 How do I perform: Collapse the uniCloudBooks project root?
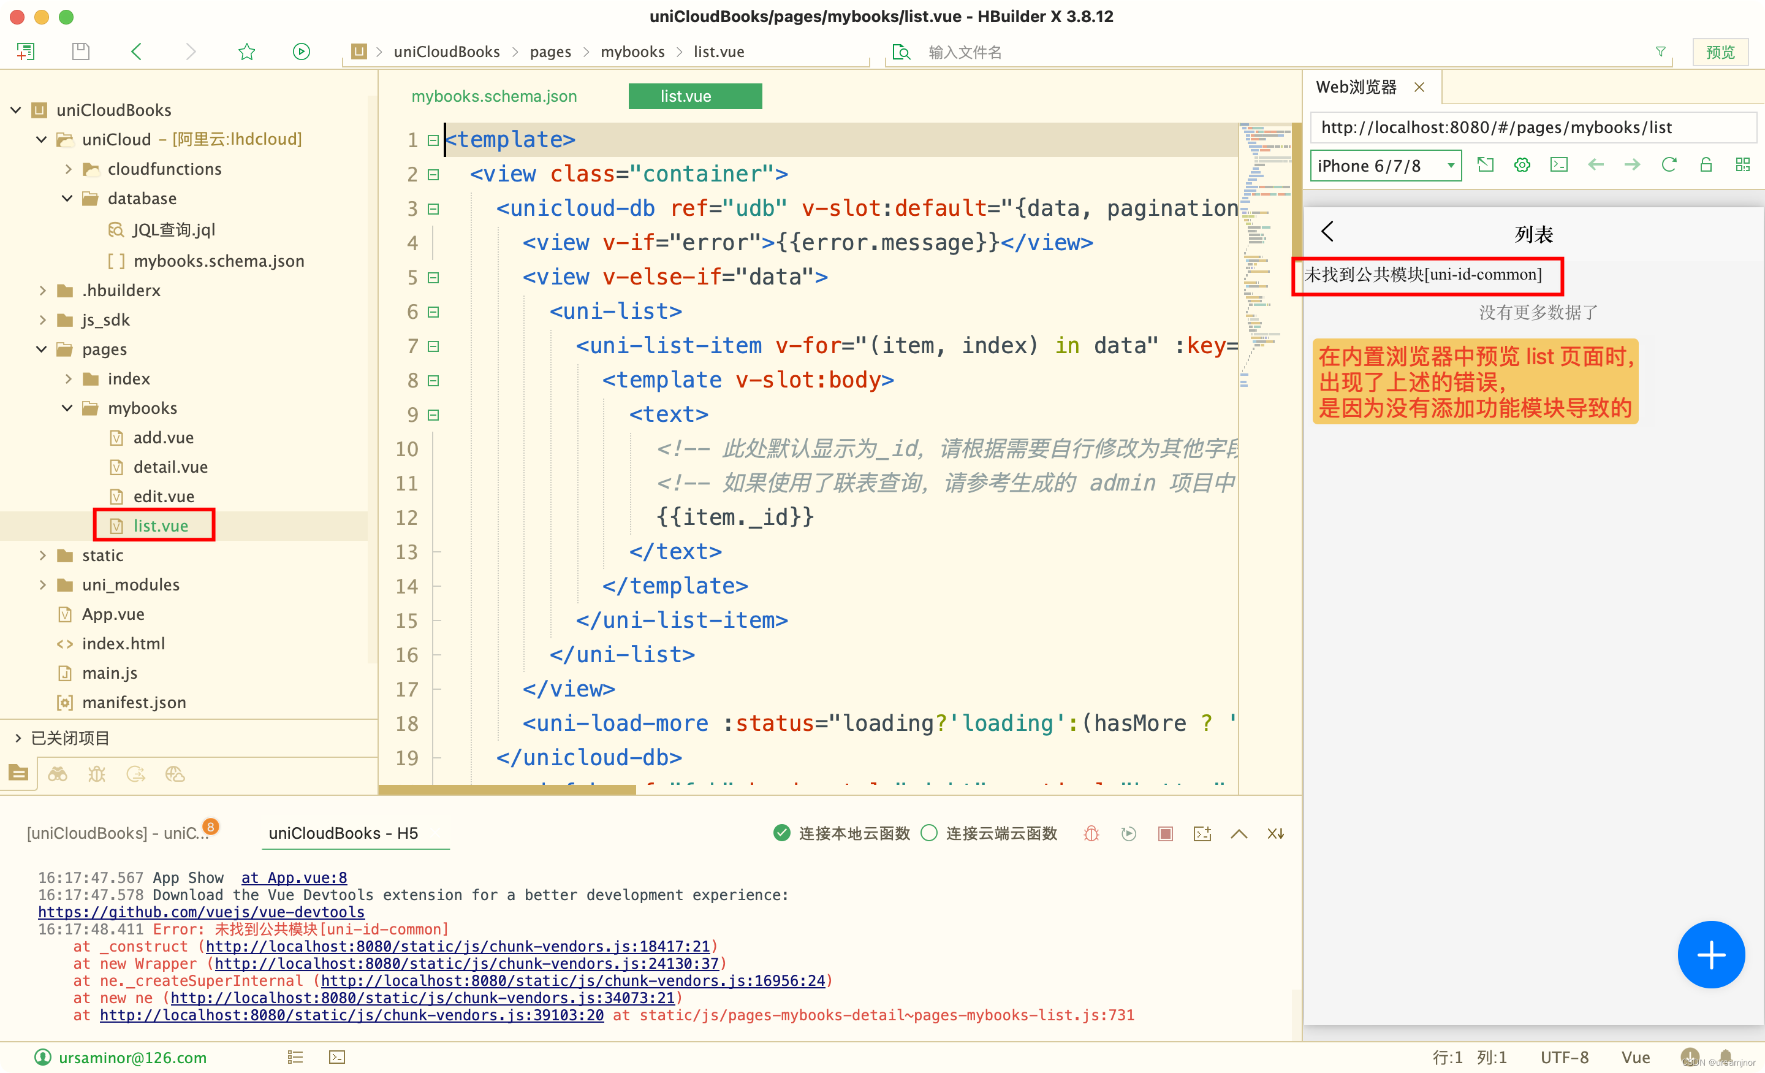pos(16,110)
